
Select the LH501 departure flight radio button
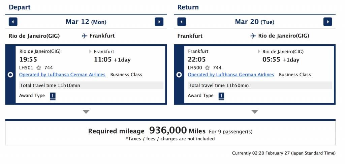10,75
